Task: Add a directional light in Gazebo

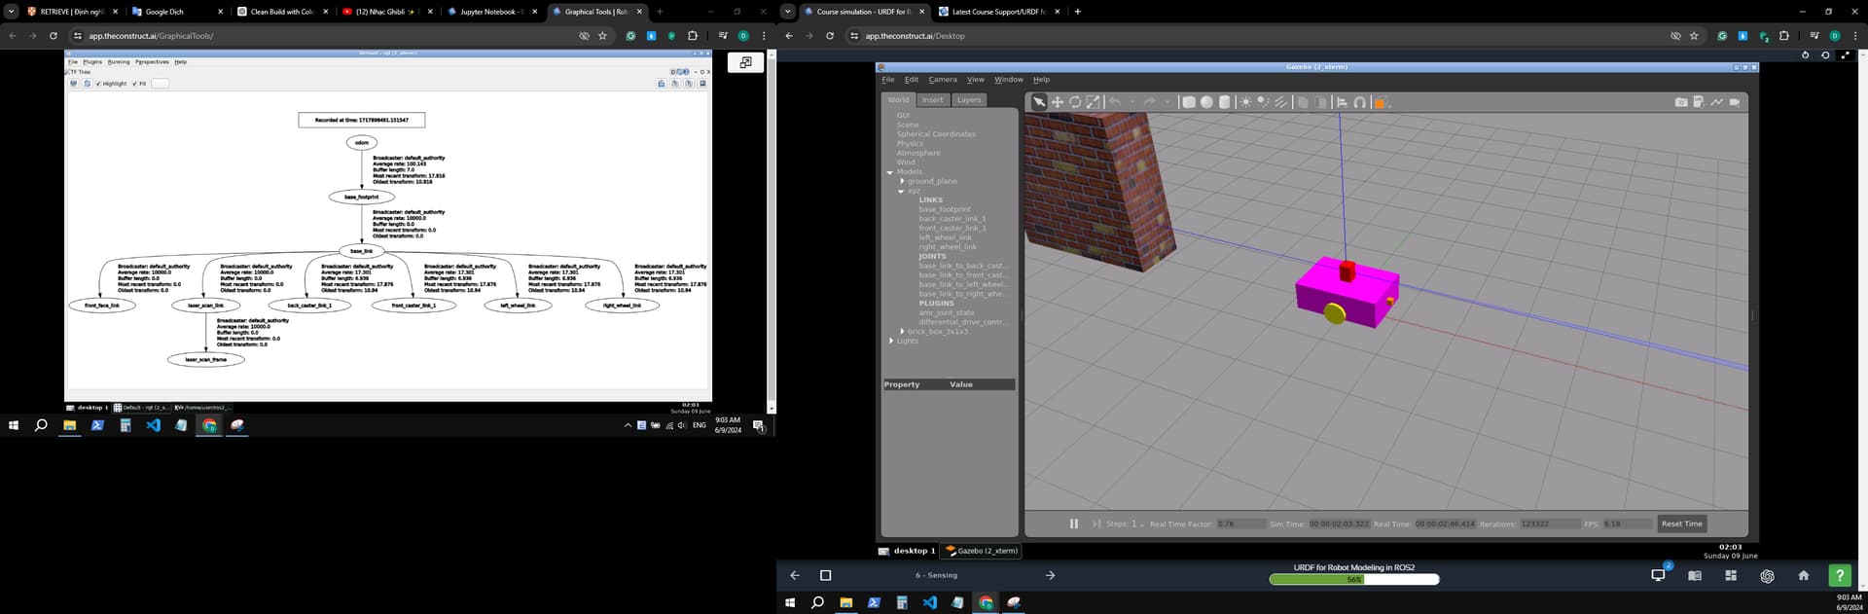Action: (1280, 102)
